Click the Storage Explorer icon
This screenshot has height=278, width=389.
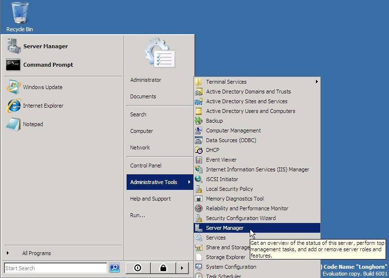click(199, 257)
